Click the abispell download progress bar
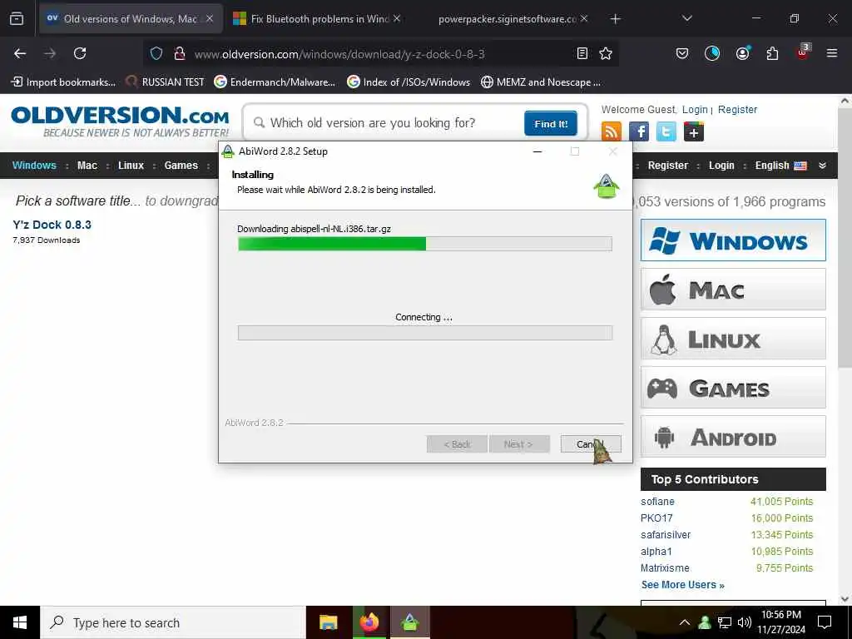The width and height of the screenshot is (852, 639). tap(425, 244)
